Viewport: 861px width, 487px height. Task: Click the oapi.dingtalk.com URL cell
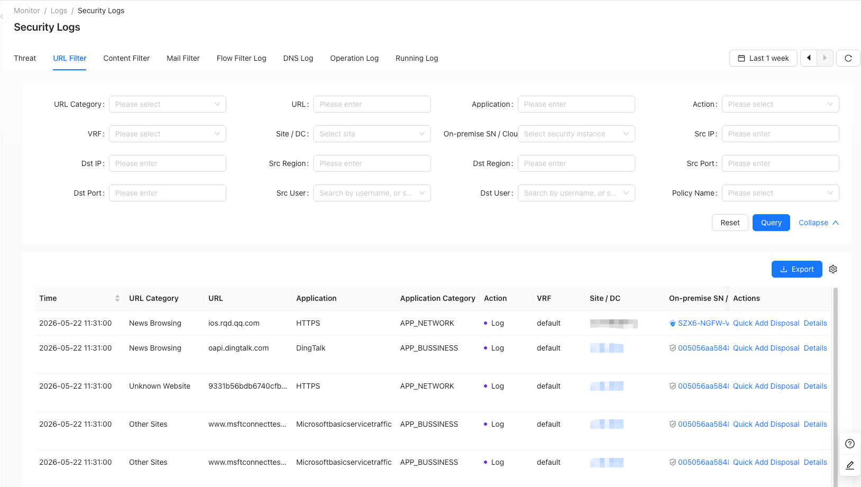coord(239,348)
